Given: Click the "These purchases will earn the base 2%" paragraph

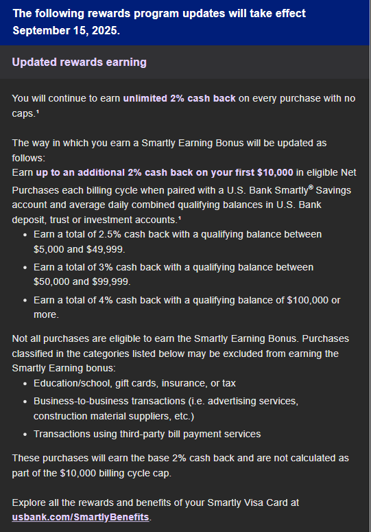Looking at the screenshot, I should [180, 465].
